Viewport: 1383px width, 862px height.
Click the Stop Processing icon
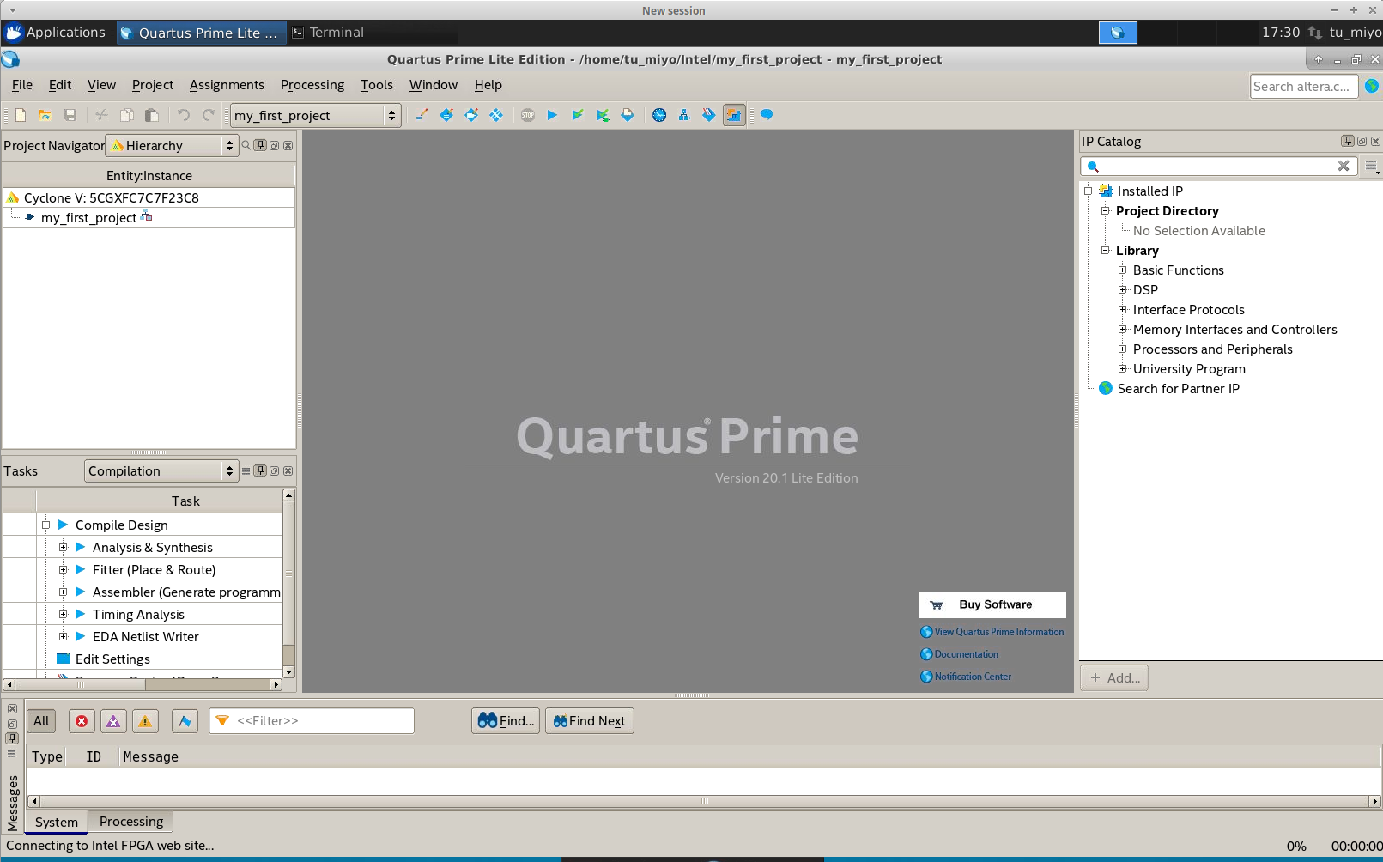[528, 115]
